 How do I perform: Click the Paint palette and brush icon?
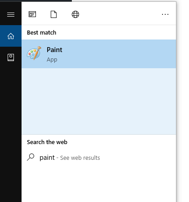click(x=34, y=53)
